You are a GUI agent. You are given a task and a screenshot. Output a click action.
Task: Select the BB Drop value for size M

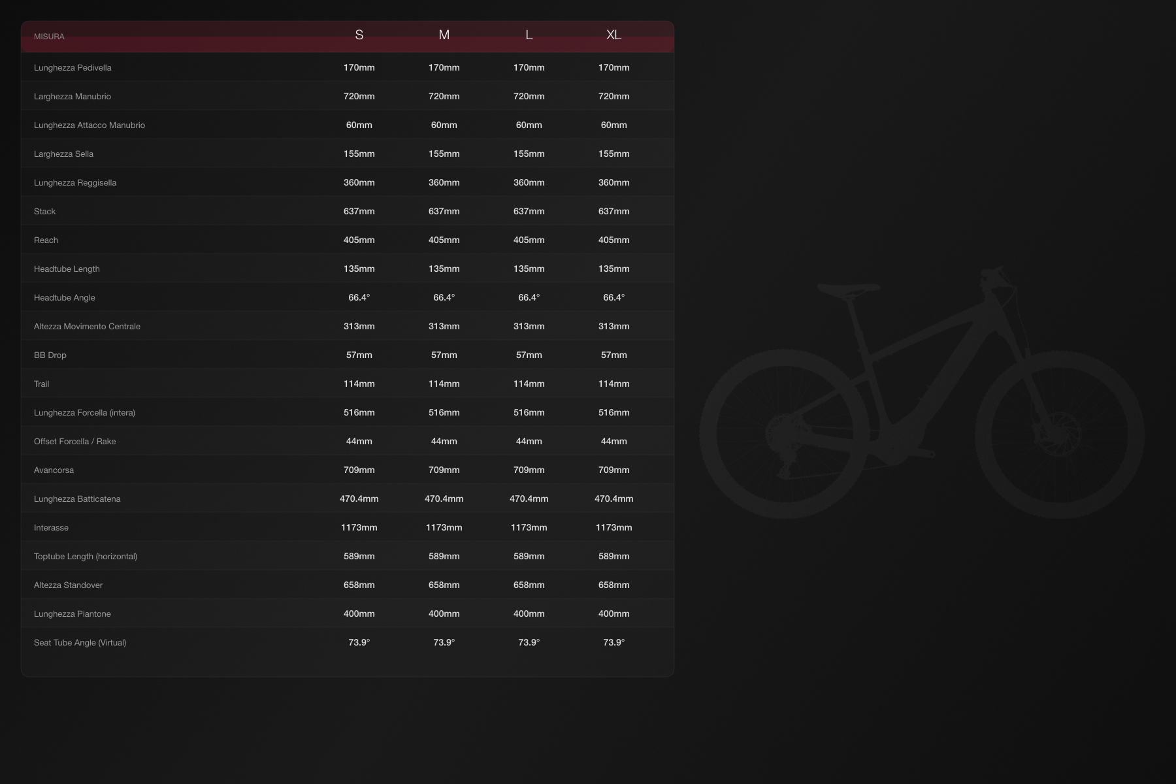(444, 355)
